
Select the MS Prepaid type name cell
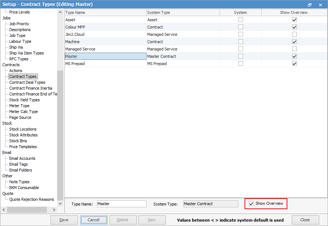[x=106, y=64]
